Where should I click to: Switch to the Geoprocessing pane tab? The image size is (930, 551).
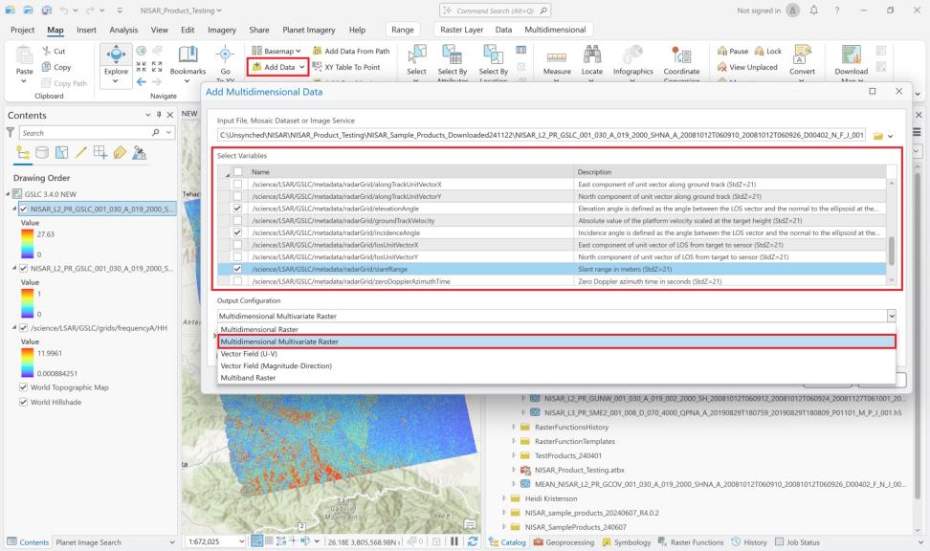point(564,542)
